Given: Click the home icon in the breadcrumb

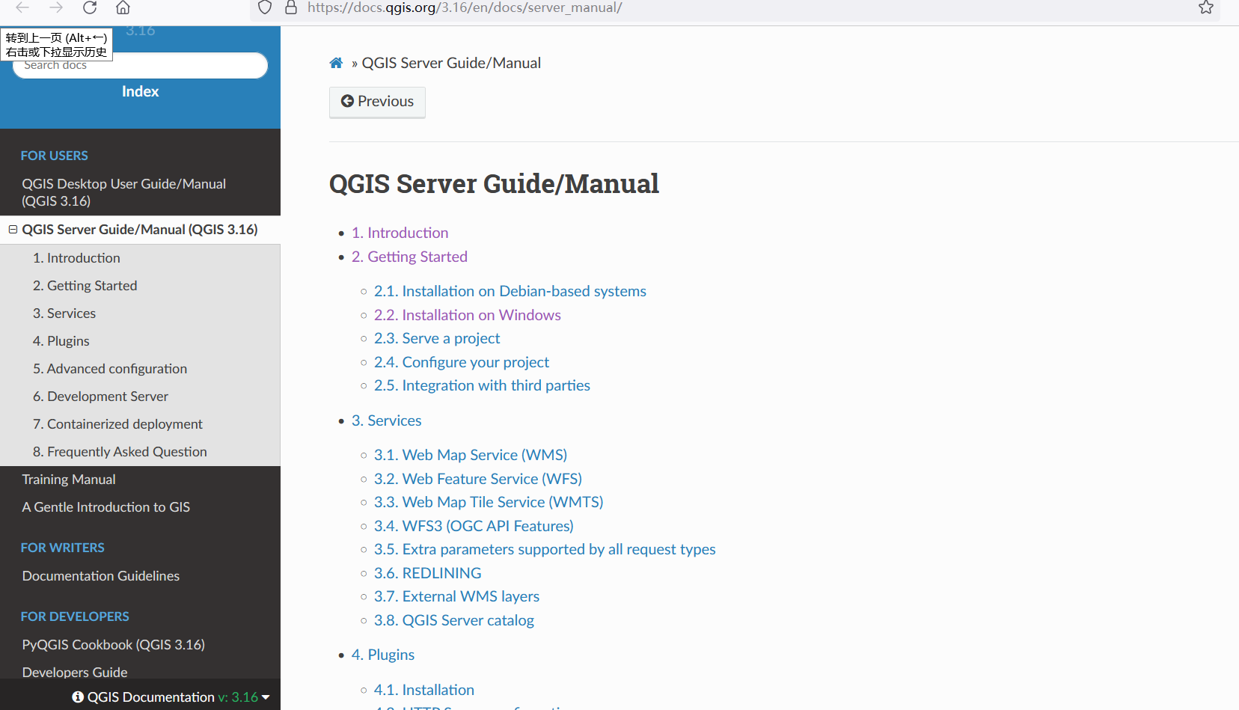Looking at the screenshot, I should [336, 63].
